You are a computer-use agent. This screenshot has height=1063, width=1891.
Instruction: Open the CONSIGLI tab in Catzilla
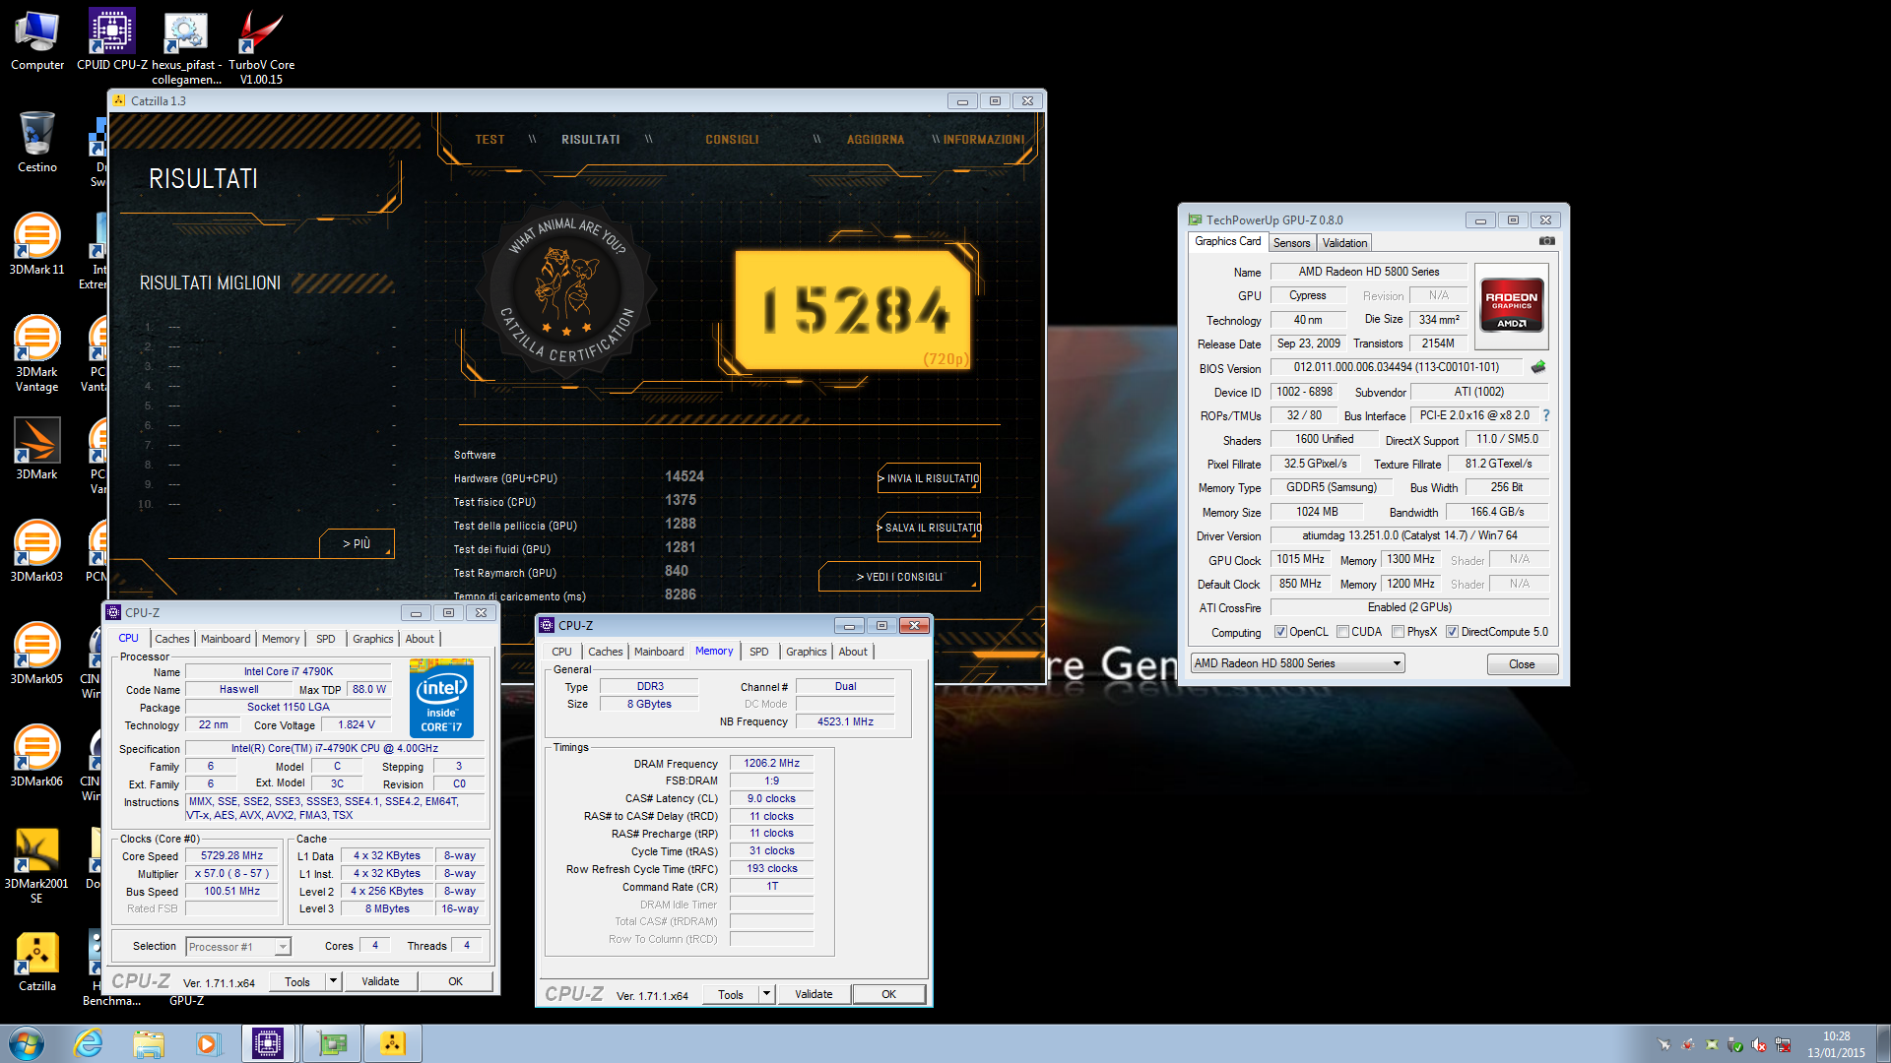tap(732, 140)
